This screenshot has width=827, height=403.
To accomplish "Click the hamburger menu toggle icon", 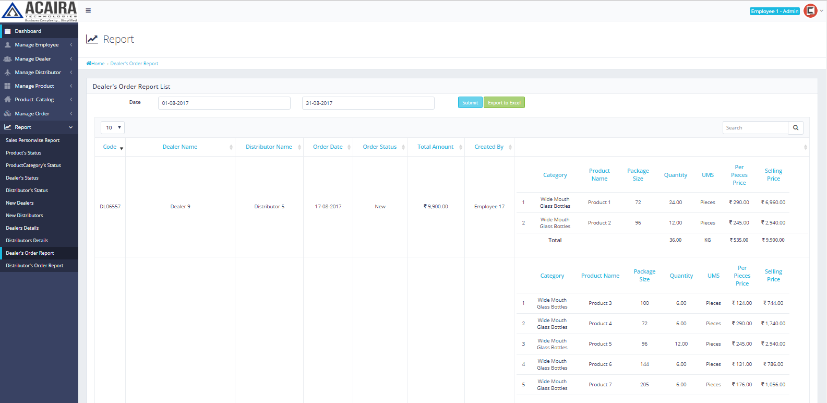I will [88, 10].
